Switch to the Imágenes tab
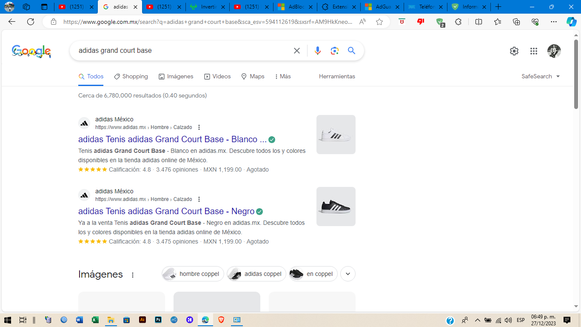The image size is (581, 327). 176,76
